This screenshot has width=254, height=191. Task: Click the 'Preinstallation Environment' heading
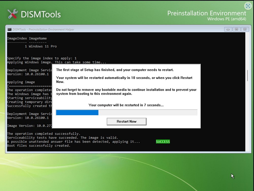tap(207, 13)
